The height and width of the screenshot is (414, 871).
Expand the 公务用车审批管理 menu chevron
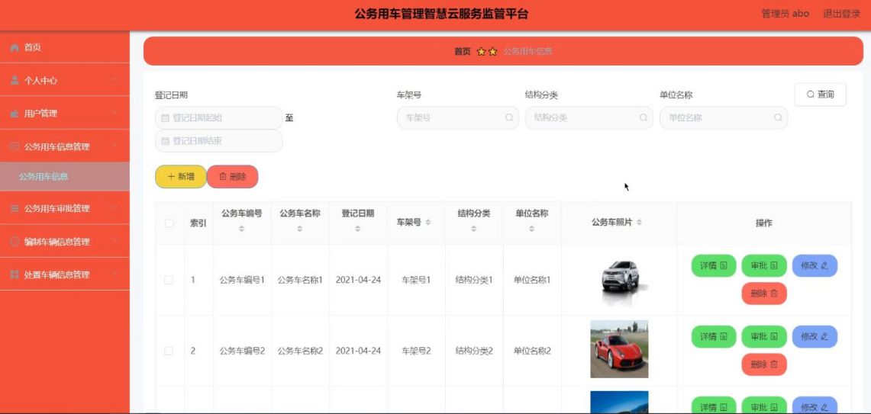point(115,208)
